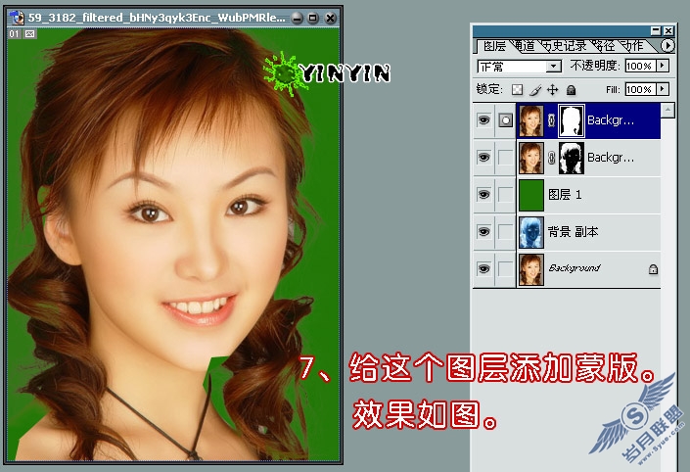Image resolution: width=690 pixels, height=472 pixels.
Task: Toggle the lock all padlock icon
Action: [x=571, y=90]
